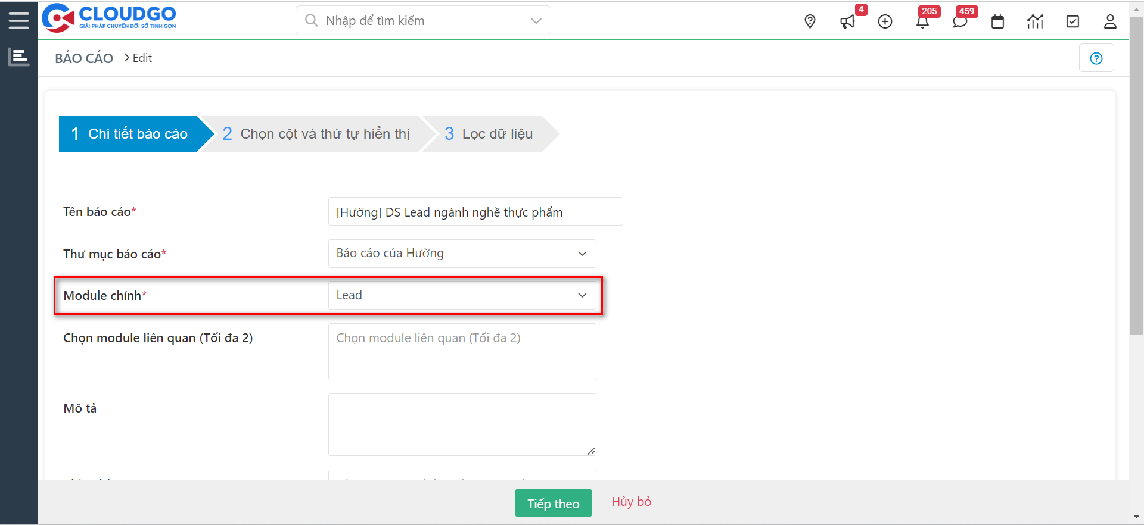Open the user profile icon
This screenshot has height=525, width=1144.
(x=1110, y=22)
